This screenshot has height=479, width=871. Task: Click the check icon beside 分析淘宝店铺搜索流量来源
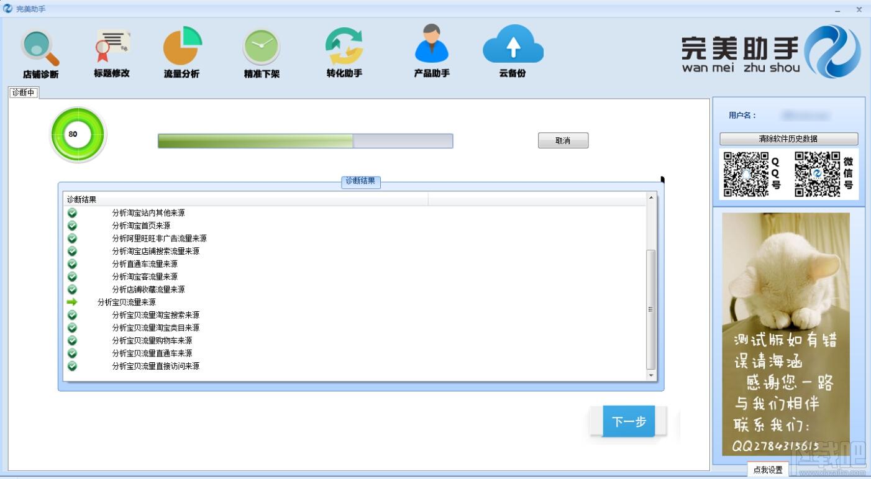(x=72, y=251)
